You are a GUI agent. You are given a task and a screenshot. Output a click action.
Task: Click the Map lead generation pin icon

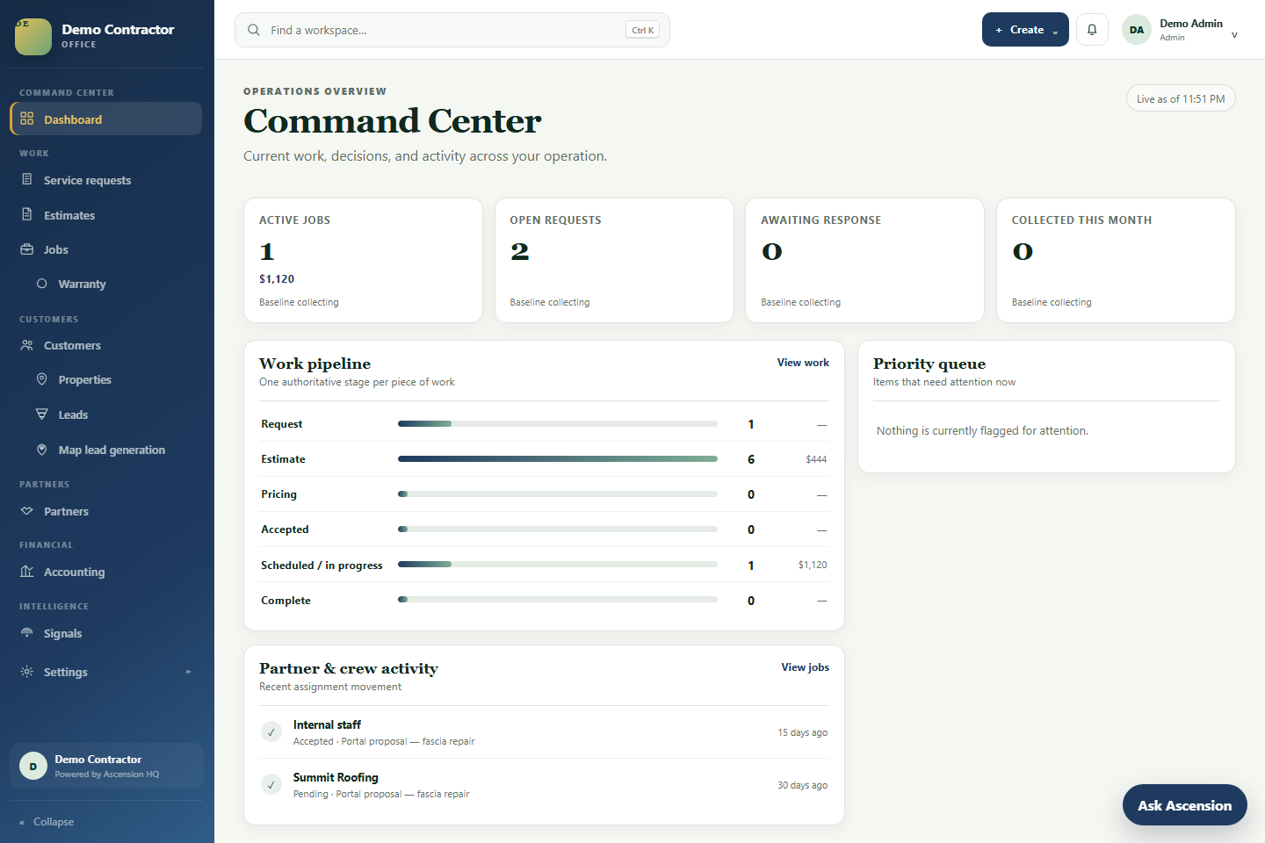(x=41, y=450)
